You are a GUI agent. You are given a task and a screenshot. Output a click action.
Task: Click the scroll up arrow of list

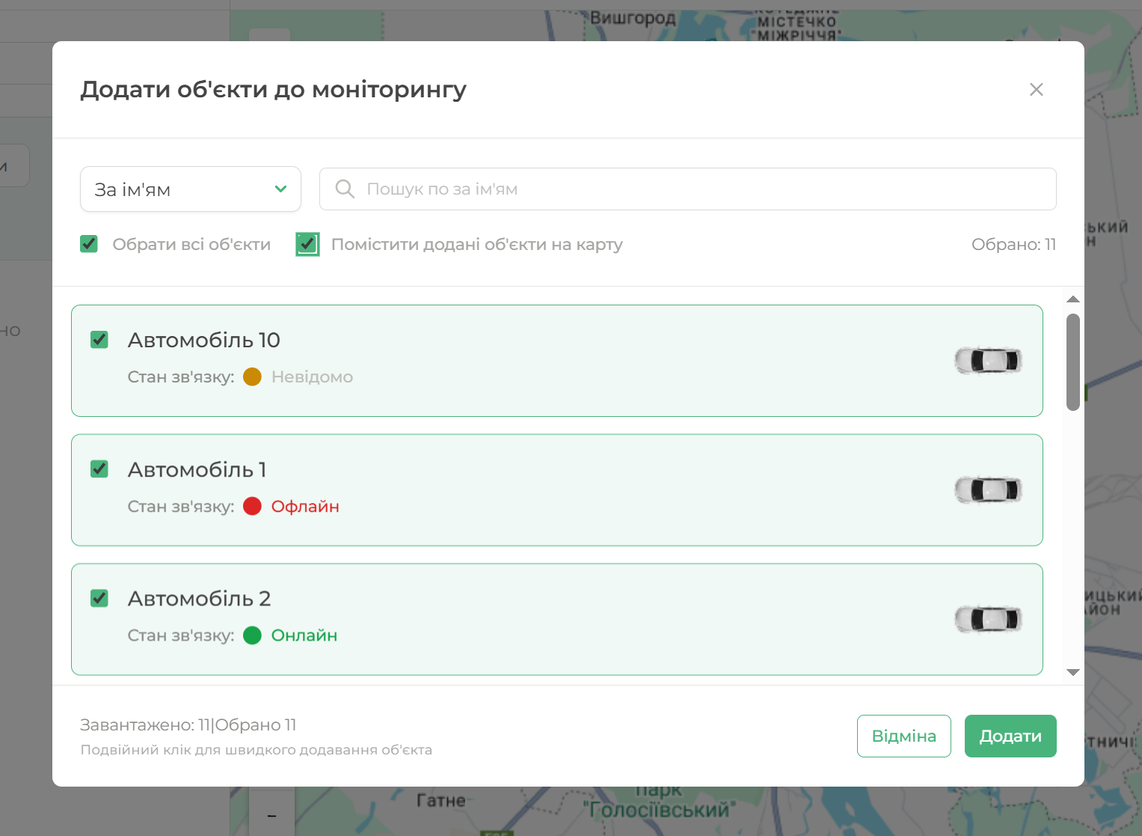[1073, 299]
